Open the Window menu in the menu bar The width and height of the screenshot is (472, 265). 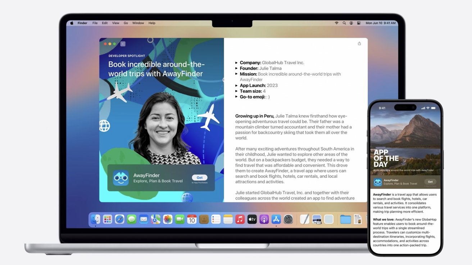[x=138, y=23]
